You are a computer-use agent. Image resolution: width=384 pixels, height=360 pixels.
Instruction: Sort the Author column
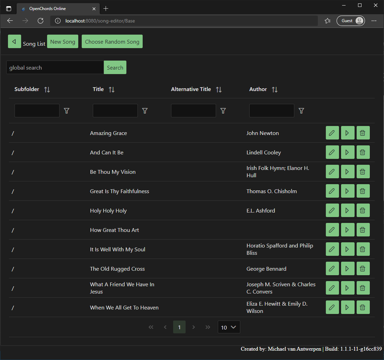275,89
